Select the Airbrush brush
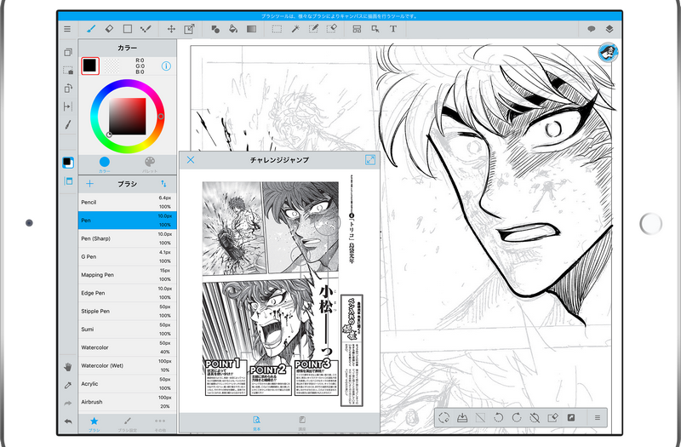This screenshot has width=681, height=447. click(x=127, y=402)
